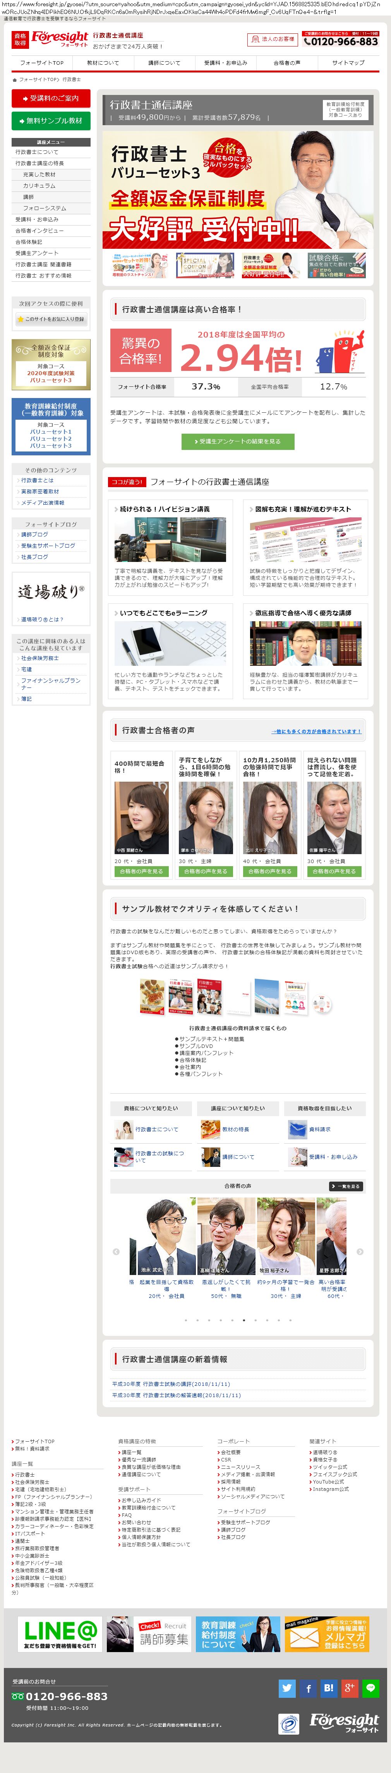Click the SPECIAL COUPON banner thumbnail
Image resolution: width=391 pixels, height=1773 pixels.
coord(206,265)
